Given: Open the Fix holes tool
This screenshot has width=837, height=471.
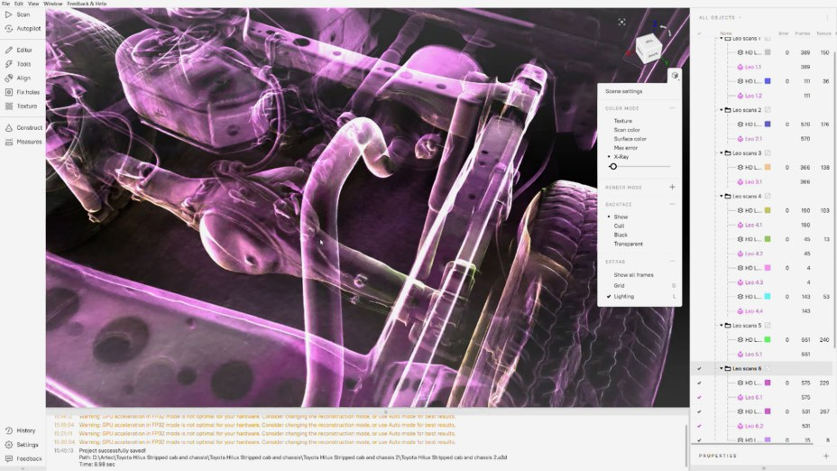Looking at the screenshot, I should 26,92.
